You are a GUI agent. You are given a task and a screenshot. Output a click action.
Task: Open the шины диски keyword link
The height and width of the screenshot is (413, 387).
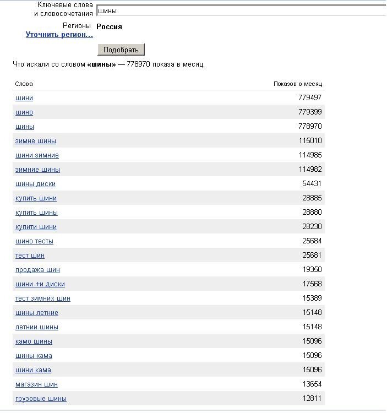[35, 184]
